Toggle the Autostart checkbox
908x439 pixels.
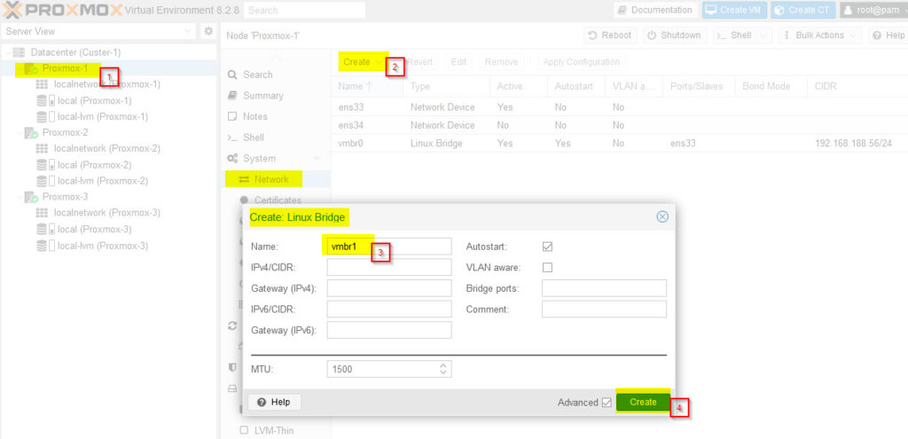(547, 247)
